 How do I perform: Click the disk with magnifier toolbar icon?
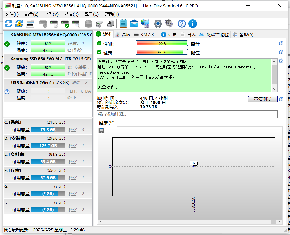coord(76,24)
